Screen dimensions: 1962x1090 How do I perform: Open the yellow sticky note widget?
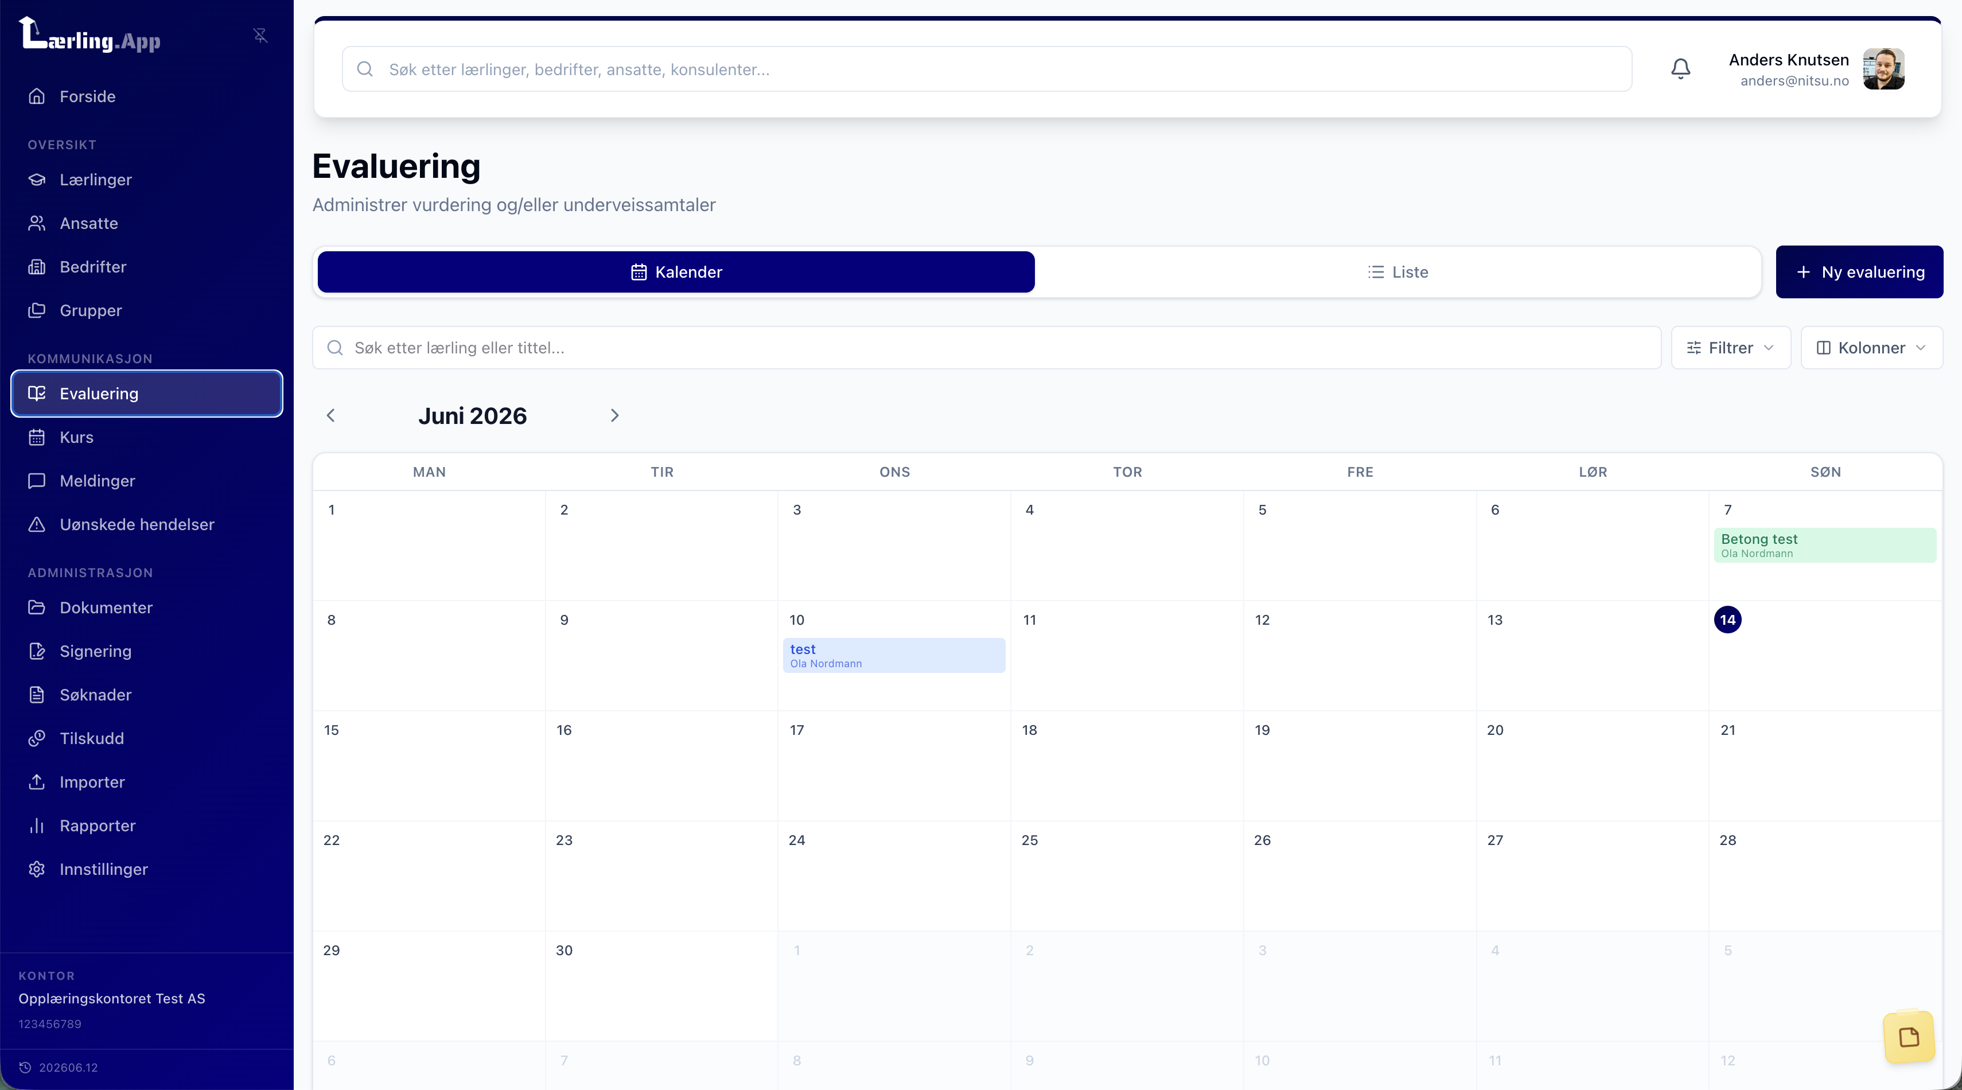(x=1909, y=1037)
